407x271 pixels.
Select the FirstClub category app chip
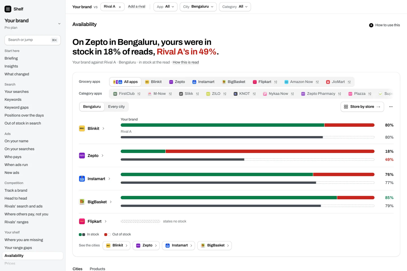pos(127,94)
